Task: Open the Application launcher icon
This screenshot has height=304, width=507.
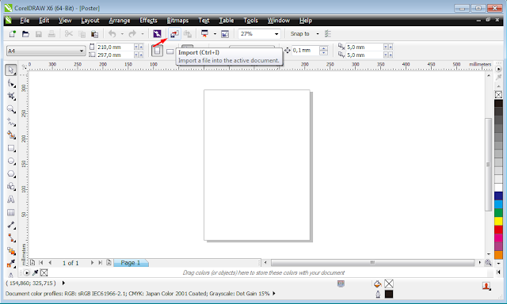Action: point(204,33)
